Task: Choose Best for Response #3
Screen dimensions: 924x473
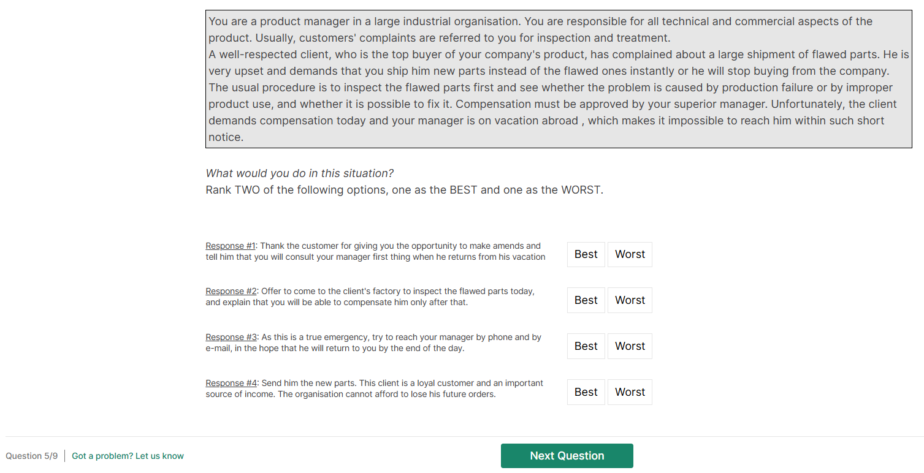Action: point(586,346)
